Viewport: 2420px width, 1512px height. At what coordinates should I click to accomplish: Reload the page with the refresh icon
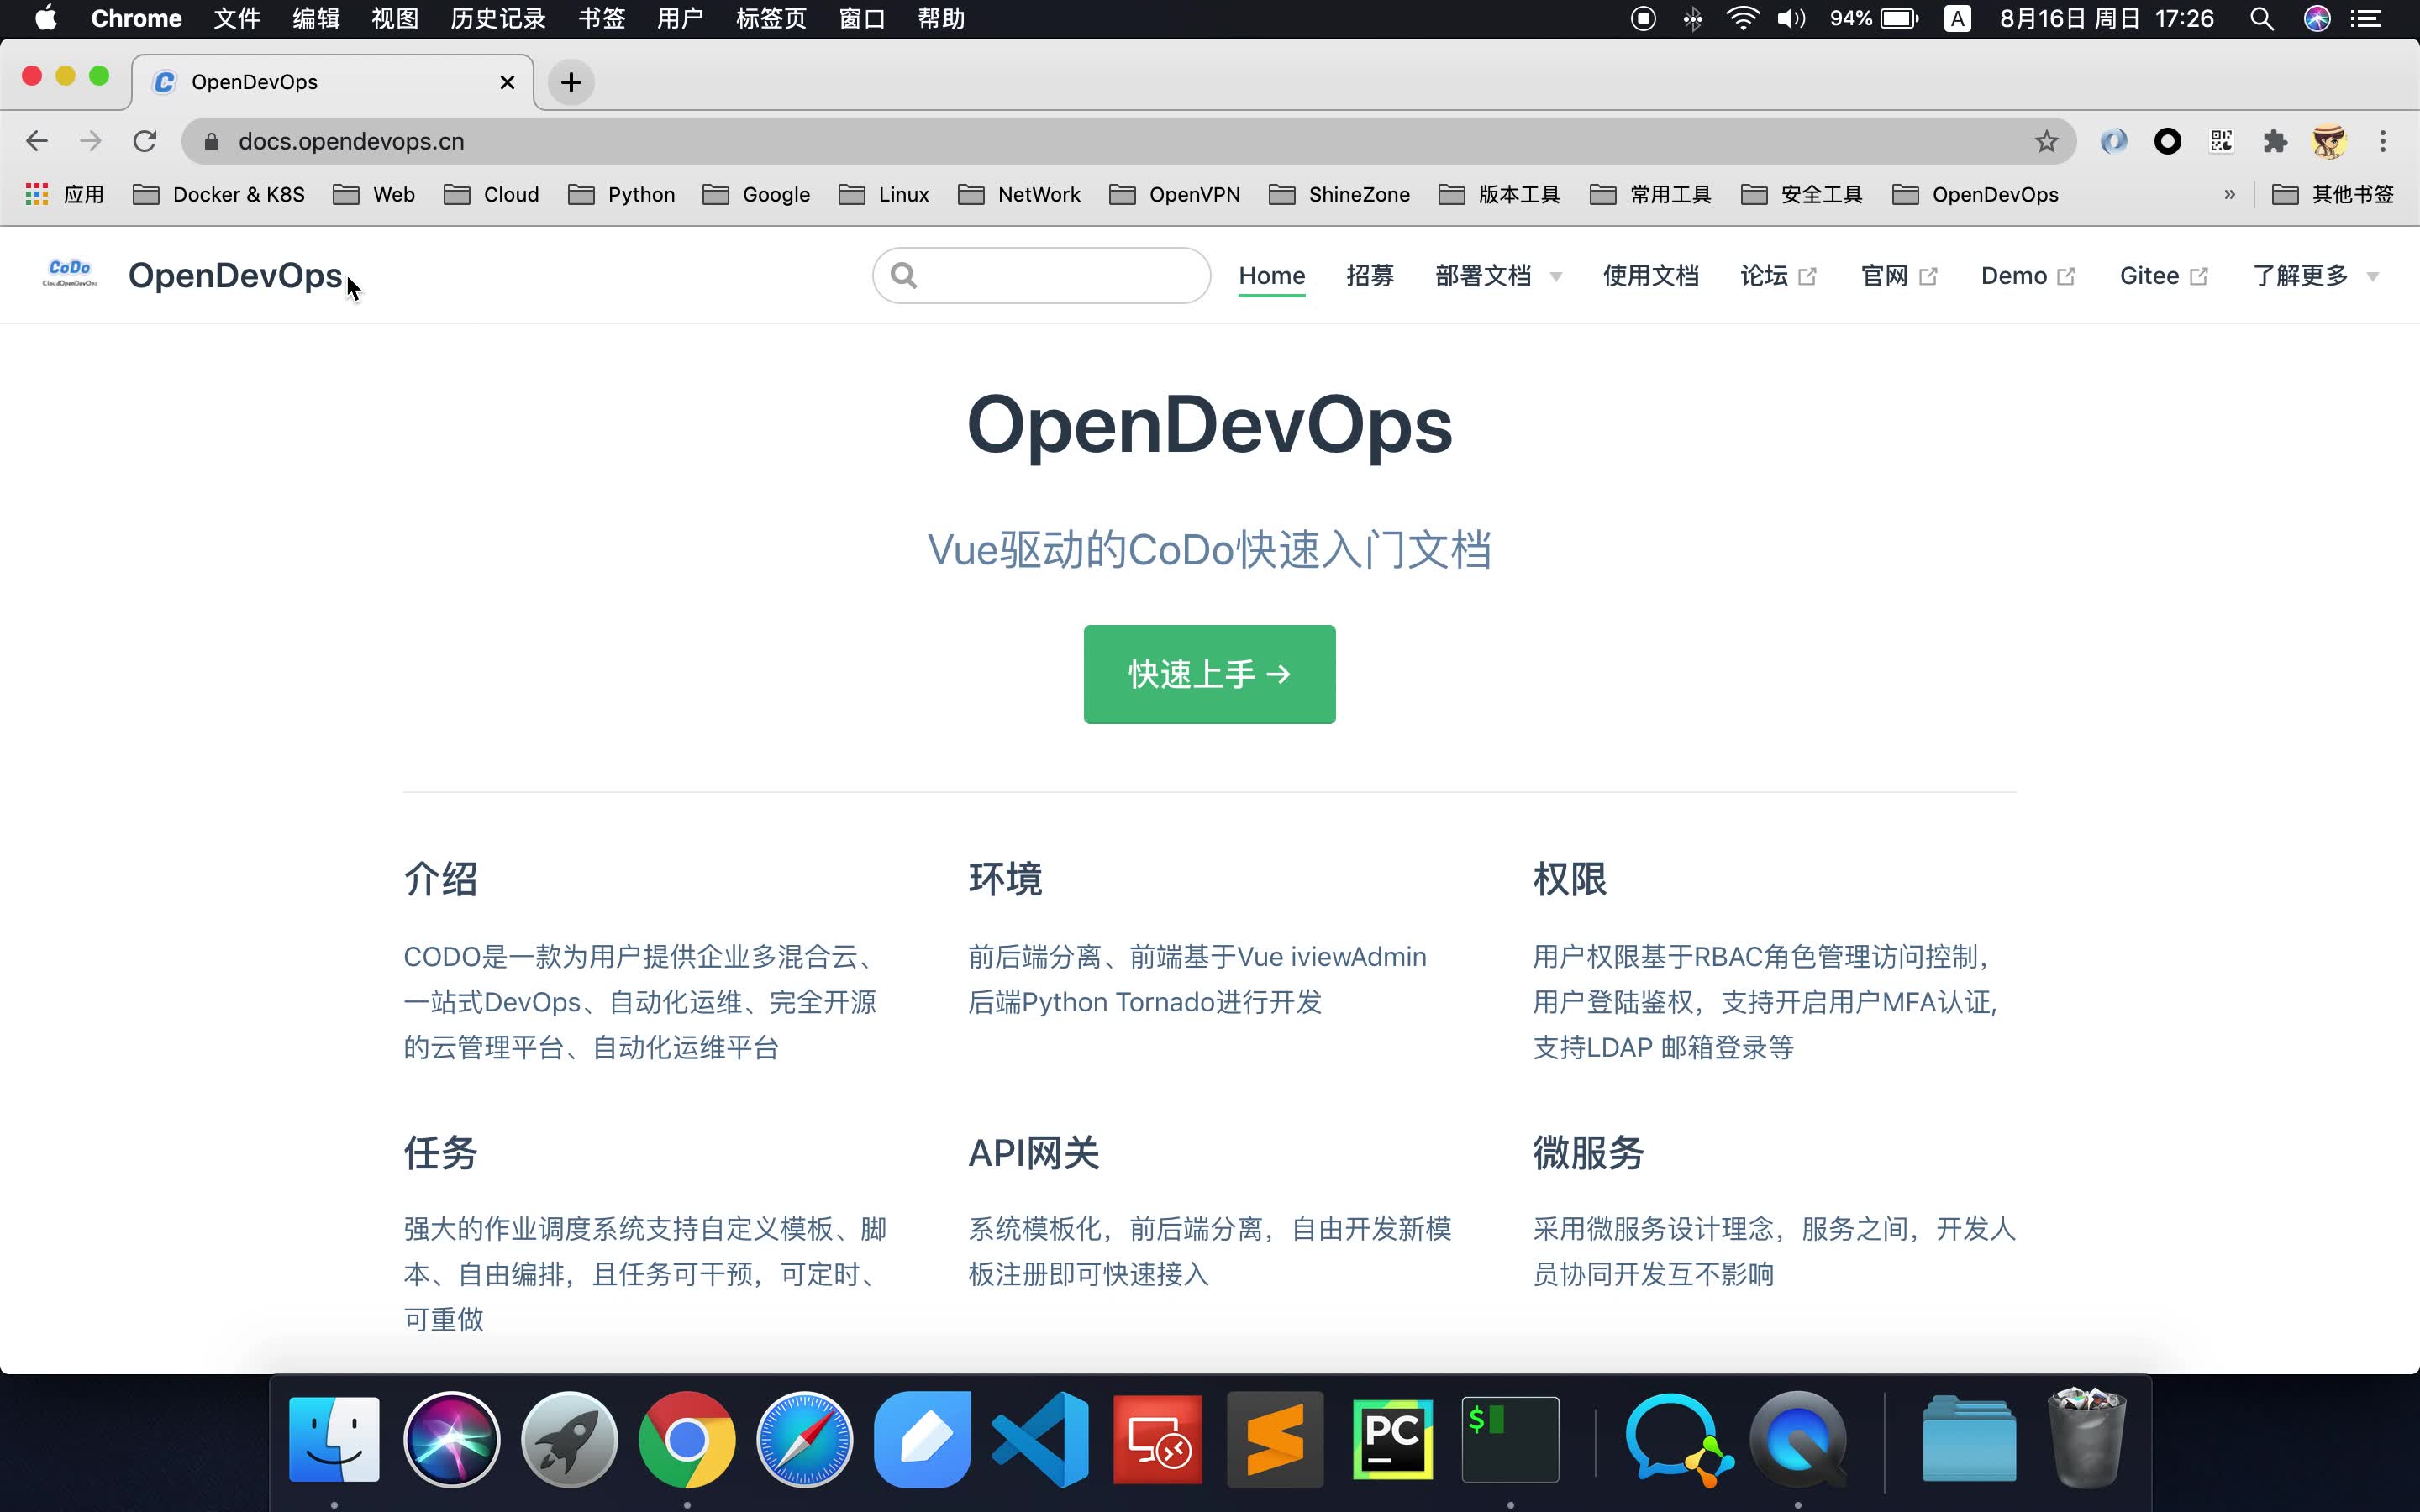tap(145, 141)
